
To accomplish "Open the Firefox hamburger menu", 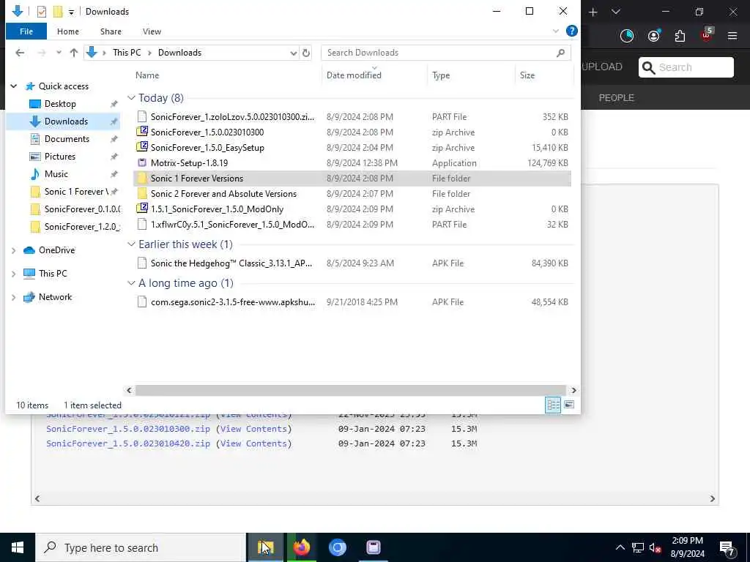I will 732,36.
